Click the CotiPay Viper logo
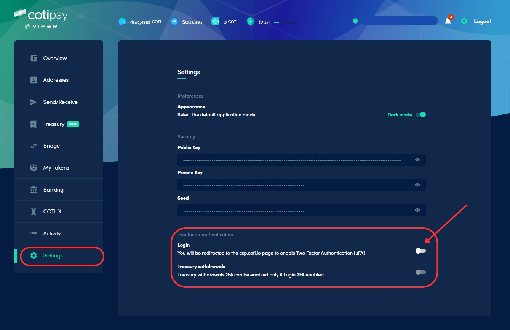This screenshot has width=510, height=330. pos(41,19)
